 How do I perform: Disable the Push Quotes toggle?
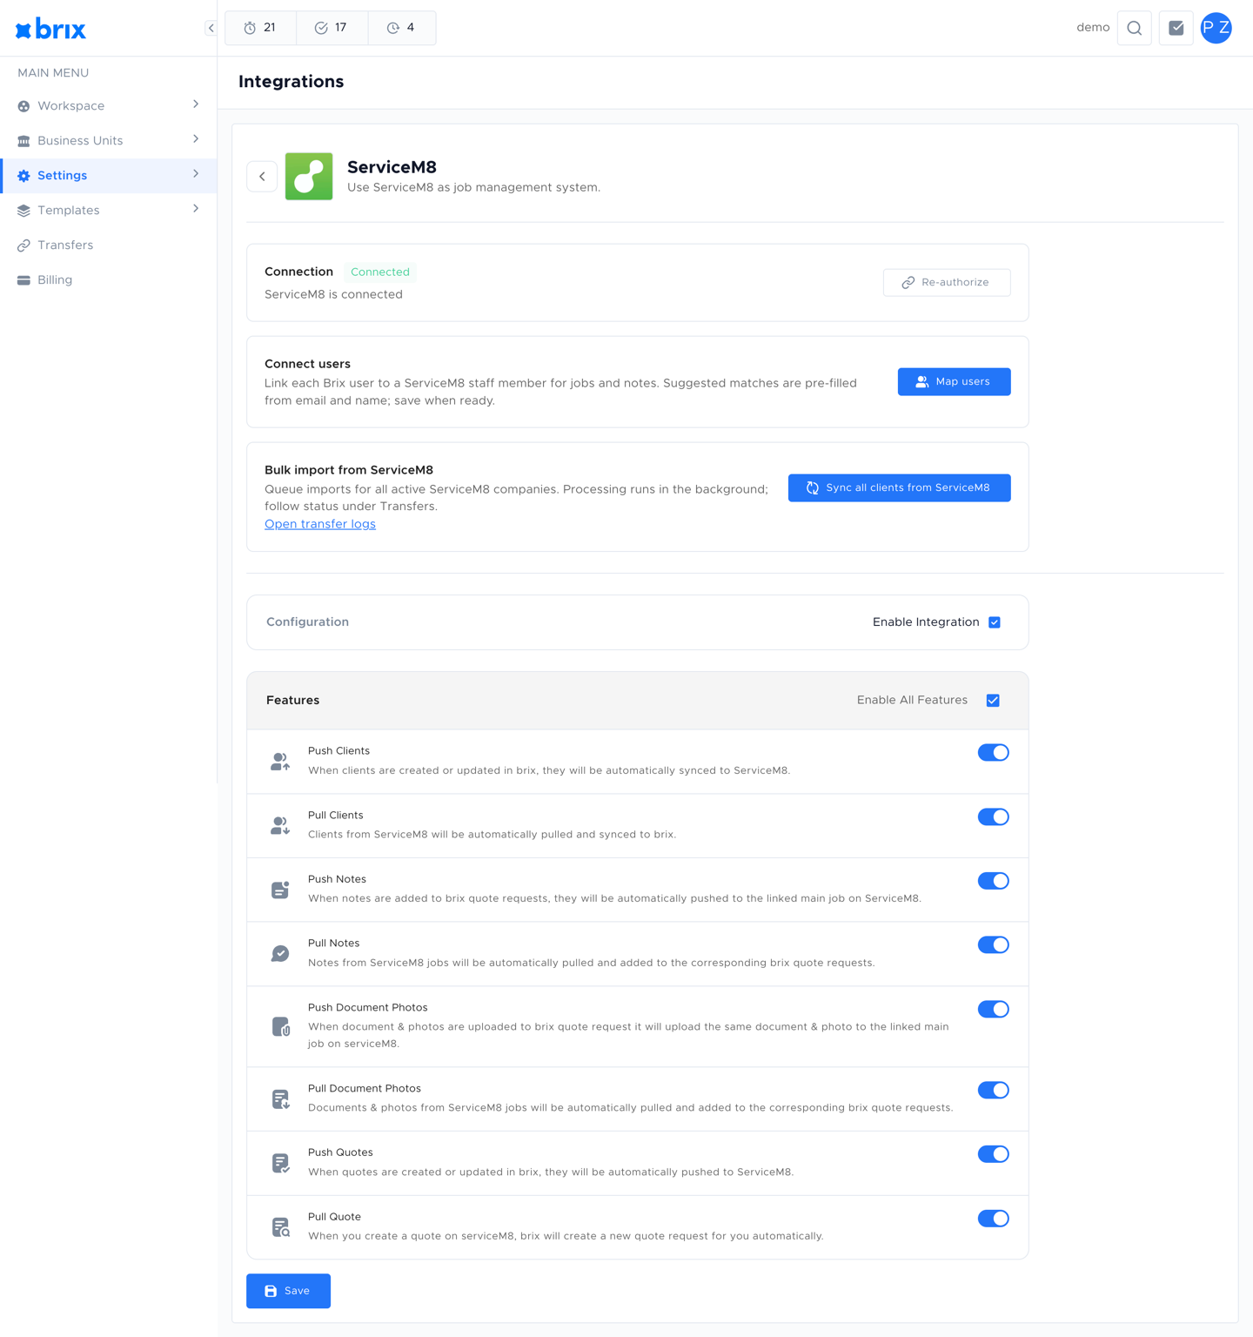tap(993, 1154)
